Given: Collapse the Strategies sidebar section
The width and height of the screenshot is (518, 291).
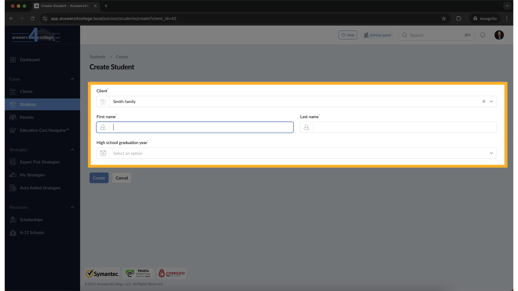Looking at the screenshot, I should (x=72, y=150).
